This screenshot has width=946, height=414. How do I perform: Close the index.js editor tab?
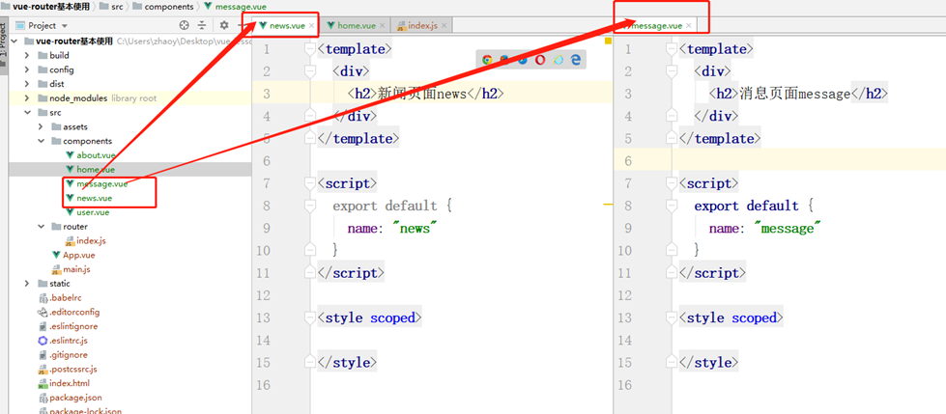[x=444, y=26]
